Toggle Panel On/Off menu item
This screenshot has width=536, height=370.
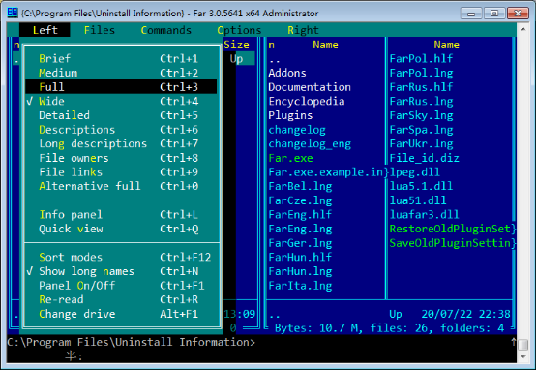point(121,286)
